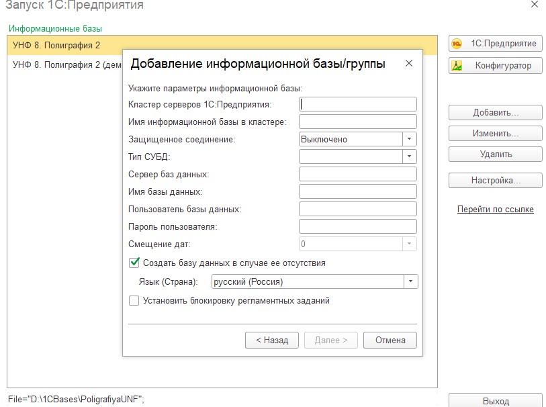Click the Изменить... button
The height and width of the screenshot is (407, 546).
click(496, 134)
